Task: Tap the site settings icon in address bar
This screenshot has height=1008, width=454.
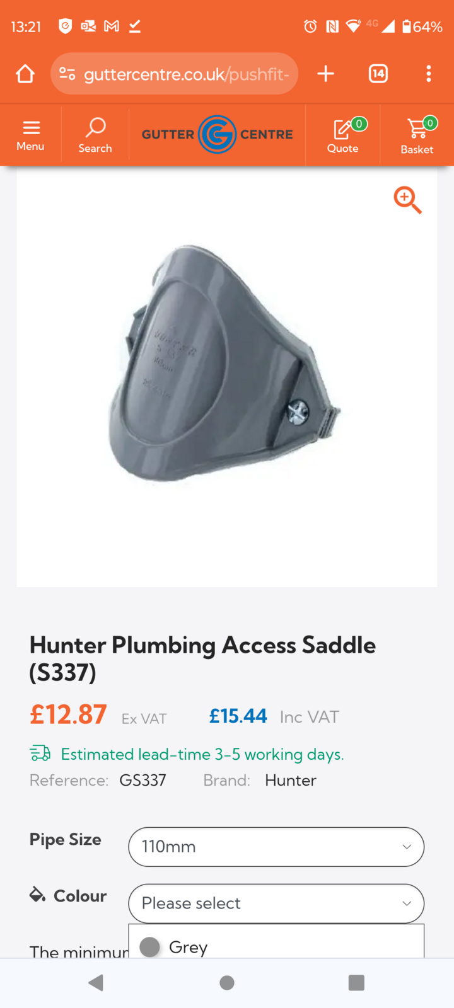Action: coord(67,74)
